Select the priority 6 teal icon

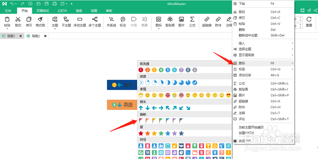174,70
